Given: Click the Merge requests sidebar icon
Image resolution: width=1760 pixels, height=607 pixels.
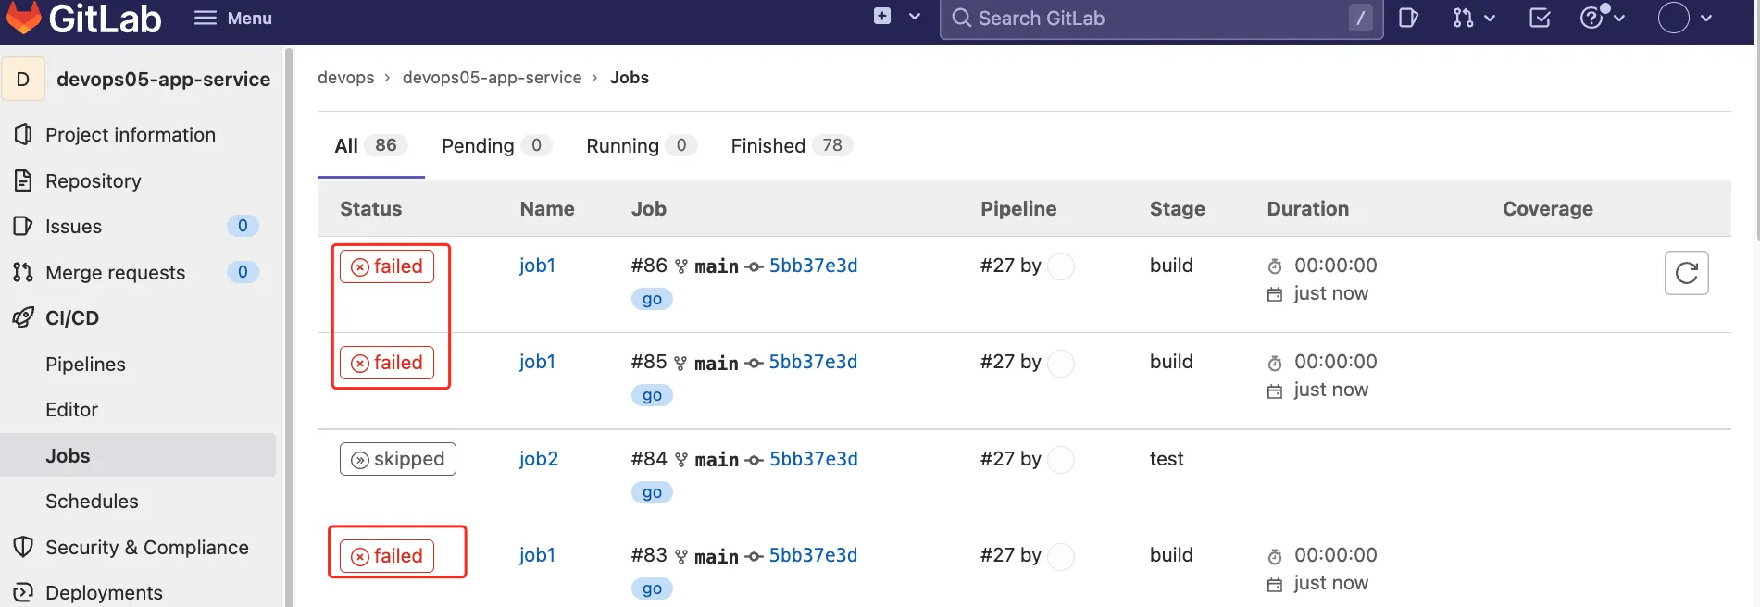Looking at the screenshot, I should click(x=23, y=272).
